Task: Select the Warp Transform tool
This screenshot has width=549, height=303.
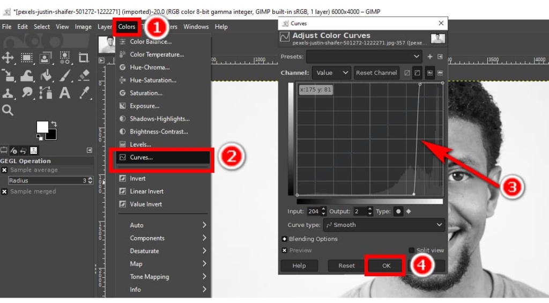Action: (x=27, y=75)
